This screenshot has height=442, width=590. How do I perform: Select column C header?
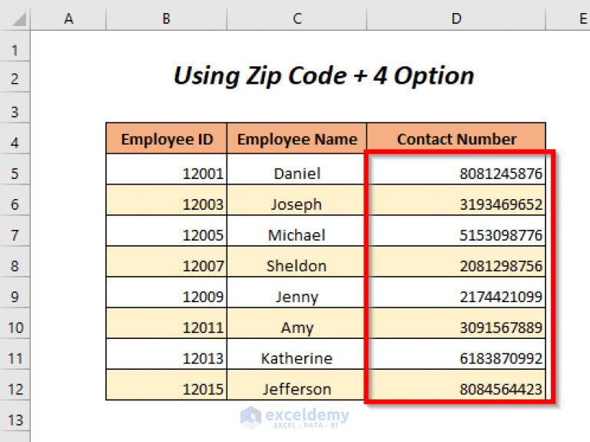297,18
